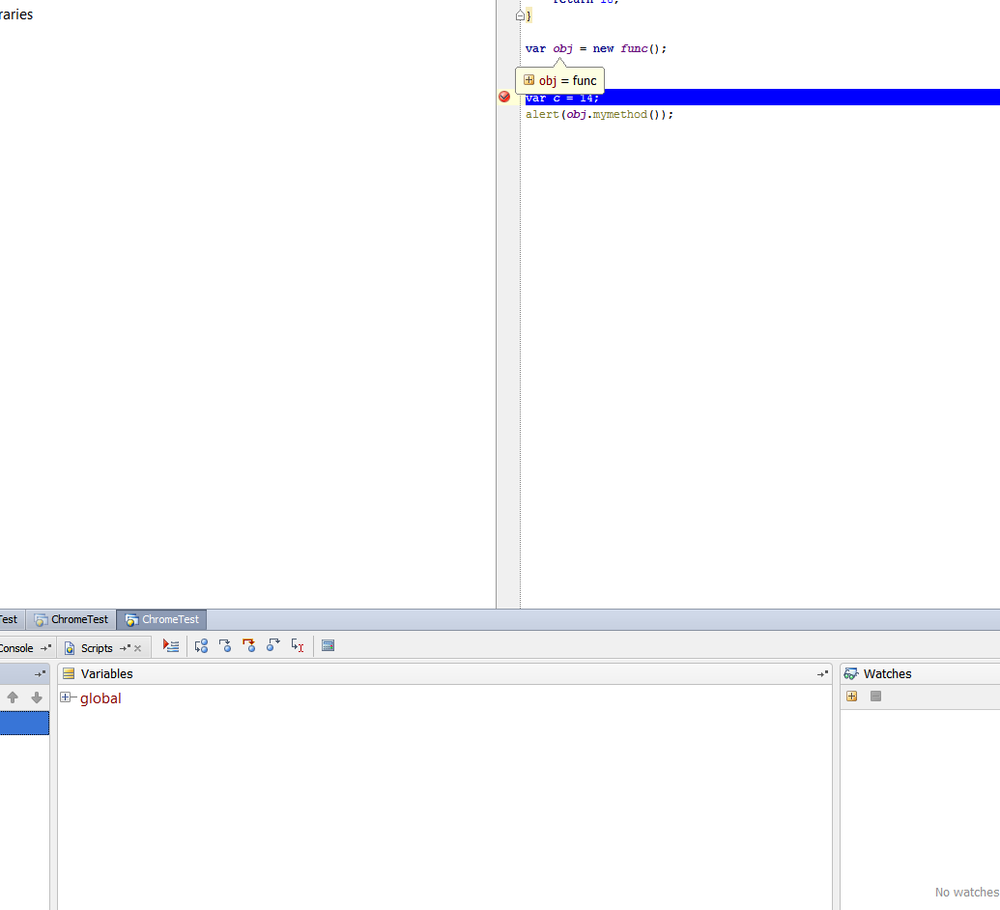Screen dimensions: 1000x910
Task: Click Show Execution Point icon
Action: pyautogui.click(x=170, y=646)
